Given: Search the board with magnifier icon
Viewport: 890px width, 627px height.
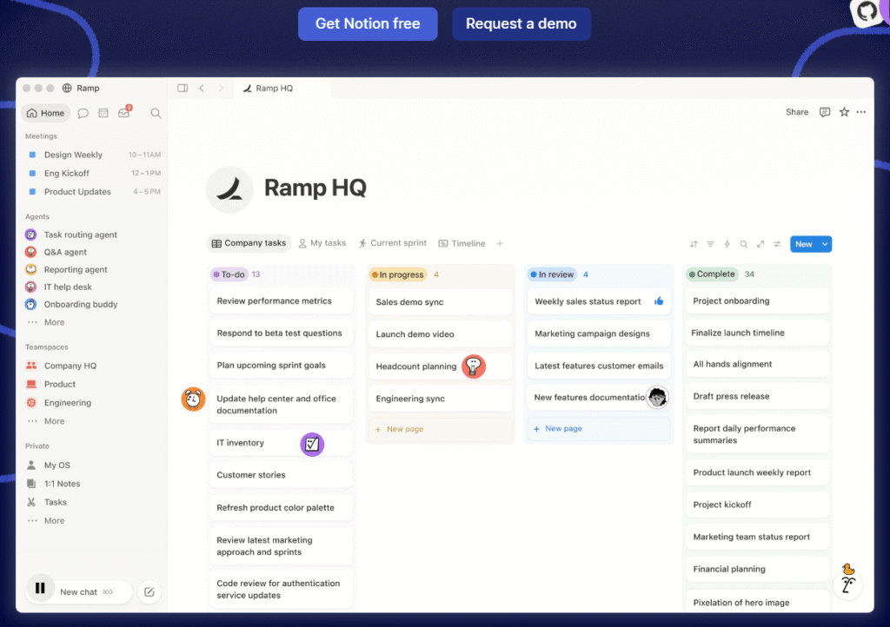Looking at the screenshot, I should click(x=744, y=244).
